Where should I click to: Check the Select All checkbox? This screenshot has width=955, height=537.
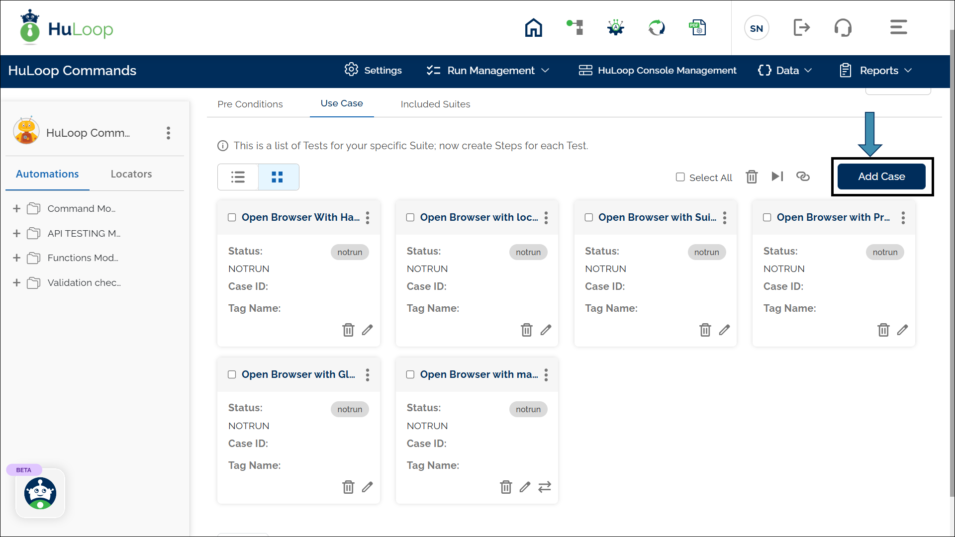coord(680,178)
